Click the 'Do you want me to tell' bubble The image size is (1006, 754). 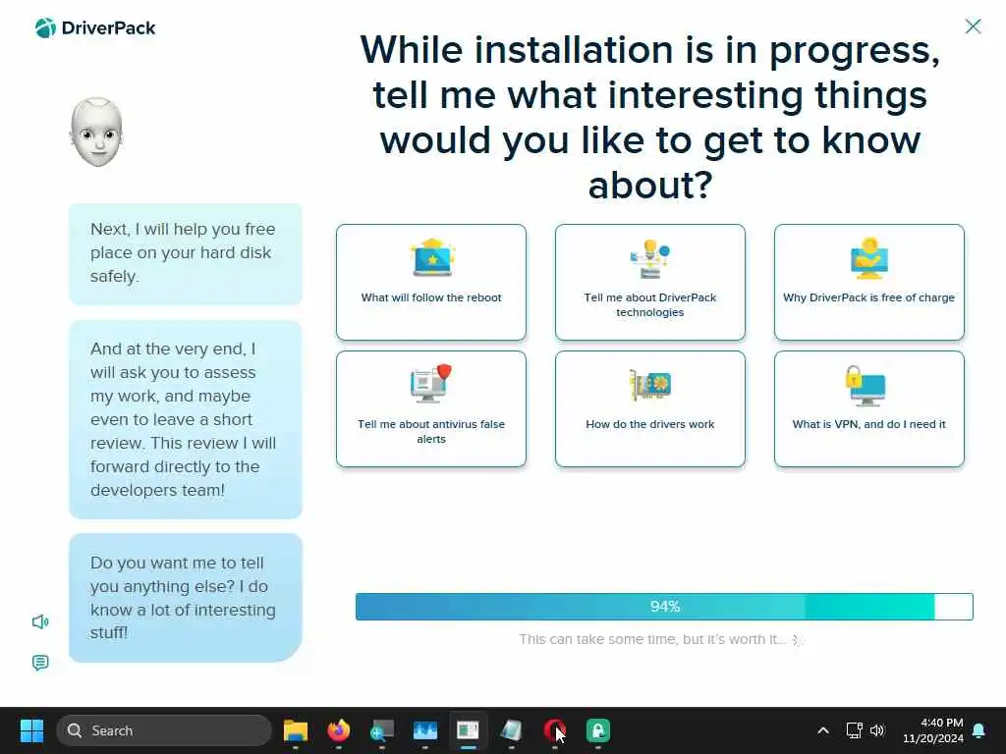(186, 598)
